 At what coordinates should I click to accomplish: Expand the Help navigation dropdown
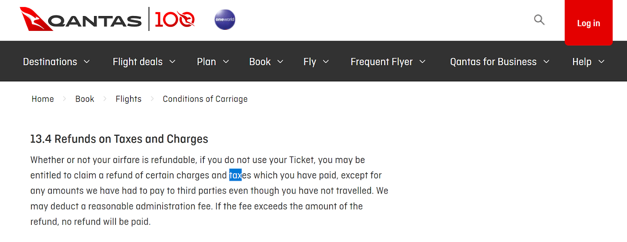click(587, 61)
